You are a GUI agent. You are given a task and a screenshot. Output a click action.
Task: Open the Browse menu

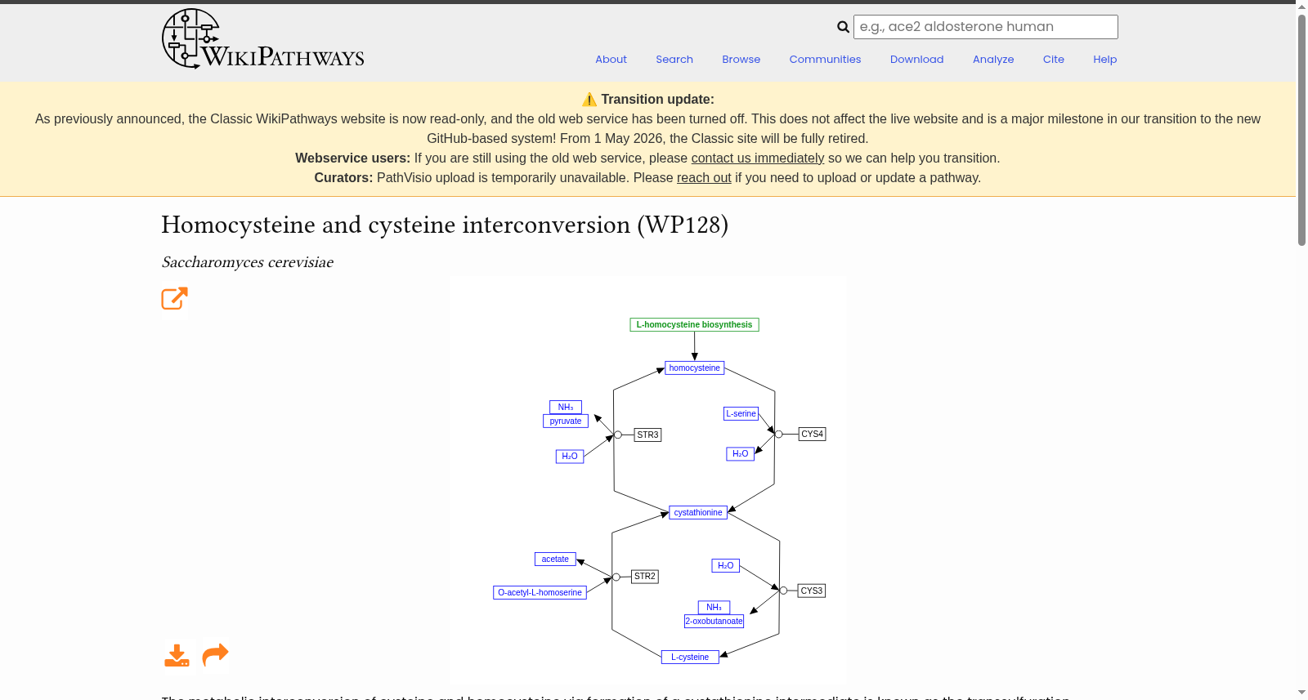741,60
